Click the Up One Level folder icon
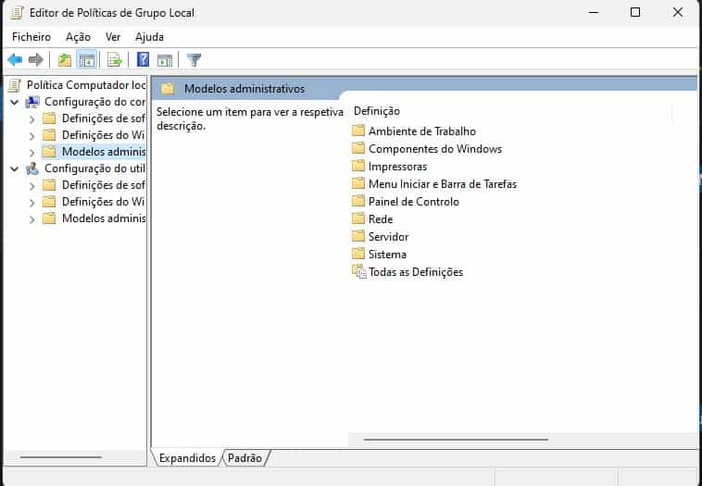 [64, 60]
